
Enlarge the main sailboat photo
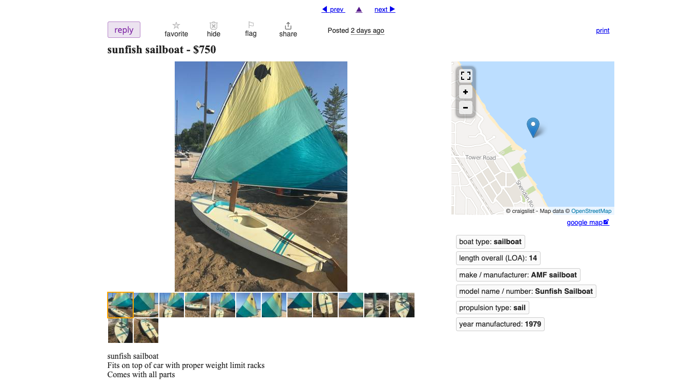click(x=261, y=177)
